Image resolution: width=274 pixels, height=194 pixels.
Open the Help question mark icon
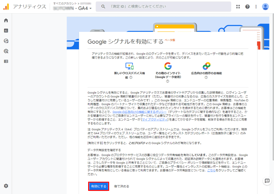point(247,7)
